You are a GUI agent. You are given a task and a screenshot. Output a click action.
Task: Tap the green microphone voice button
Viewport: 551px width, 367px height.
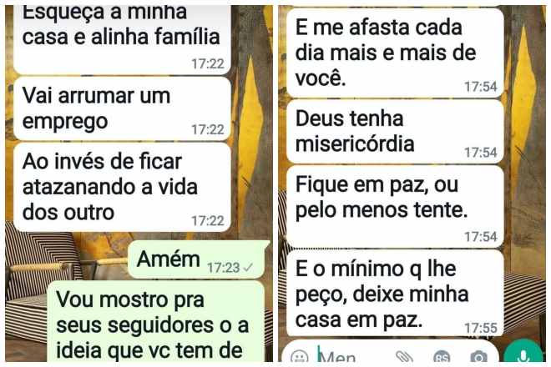click(x=523, y=353)
